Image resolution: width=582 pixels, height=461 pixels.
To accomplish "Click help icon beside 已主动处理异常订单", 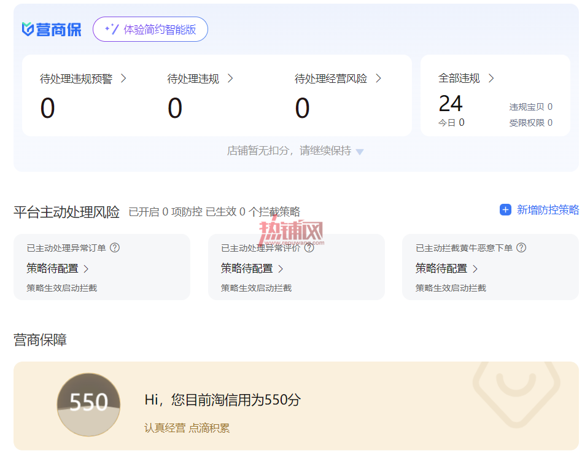I will point(115,247).
